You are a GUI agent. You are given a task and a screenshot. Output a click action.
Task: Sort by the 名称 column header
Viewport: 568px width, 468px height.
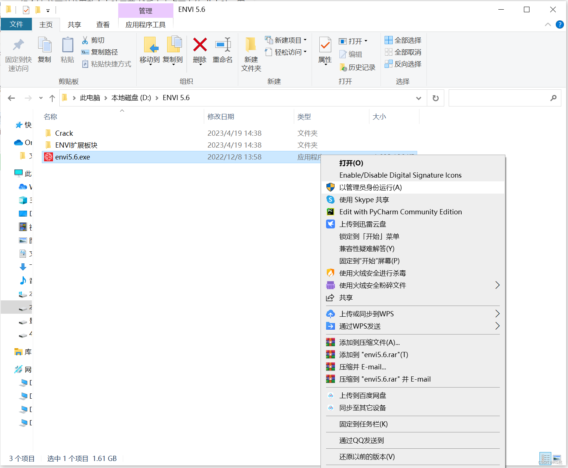click(x=50, y=116)
